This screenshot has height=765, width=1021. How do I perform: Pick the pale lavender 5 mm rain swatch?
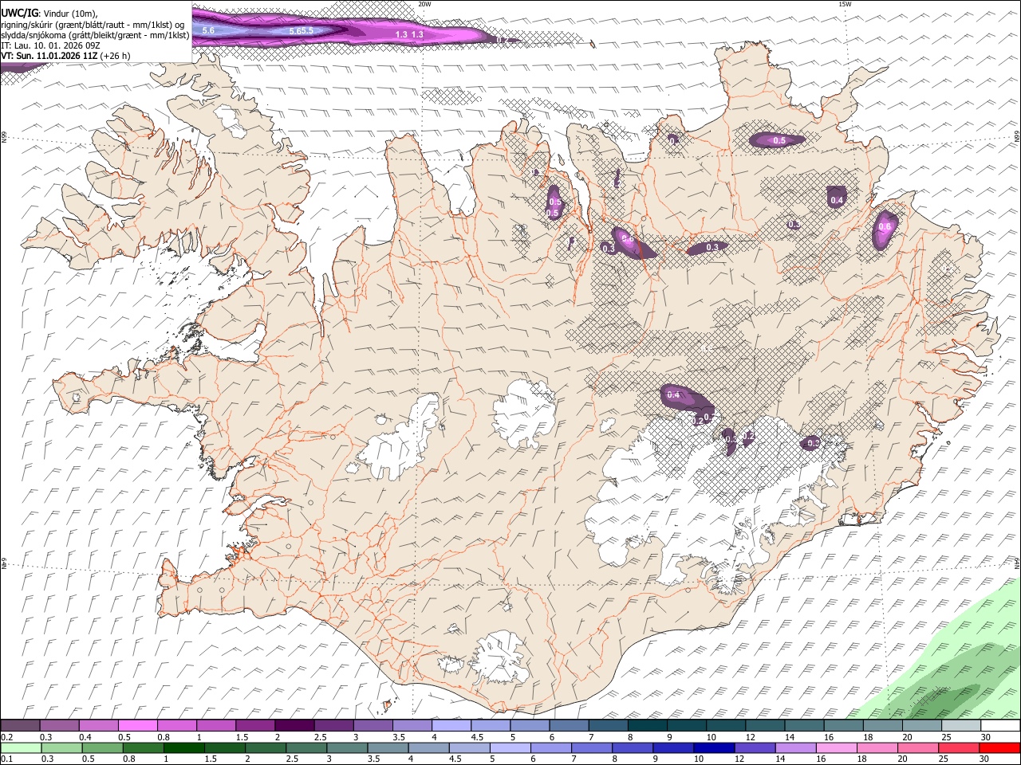510,747
